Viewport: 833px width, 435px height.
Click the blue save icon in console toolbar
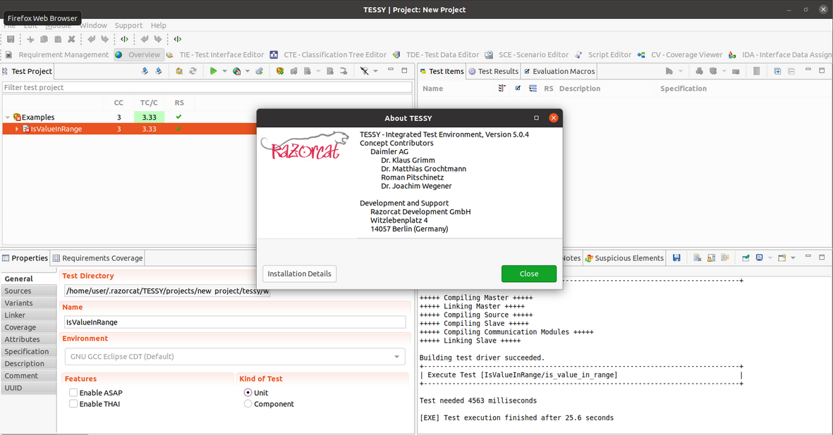click(676, 258)
